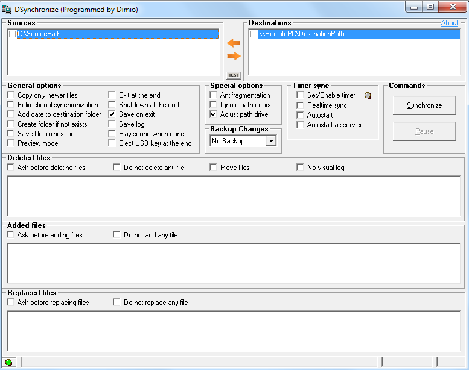Open the About link

449,23
